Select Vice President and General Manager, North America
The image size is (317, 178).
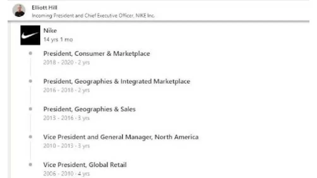coord(121,137)
